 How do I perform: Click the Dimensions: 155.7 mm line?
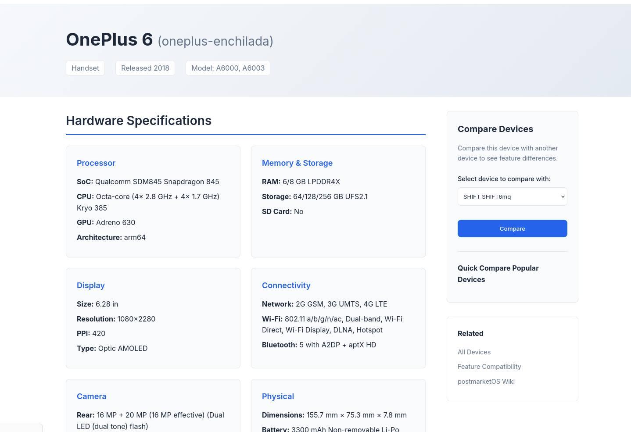tap(334, 415)
